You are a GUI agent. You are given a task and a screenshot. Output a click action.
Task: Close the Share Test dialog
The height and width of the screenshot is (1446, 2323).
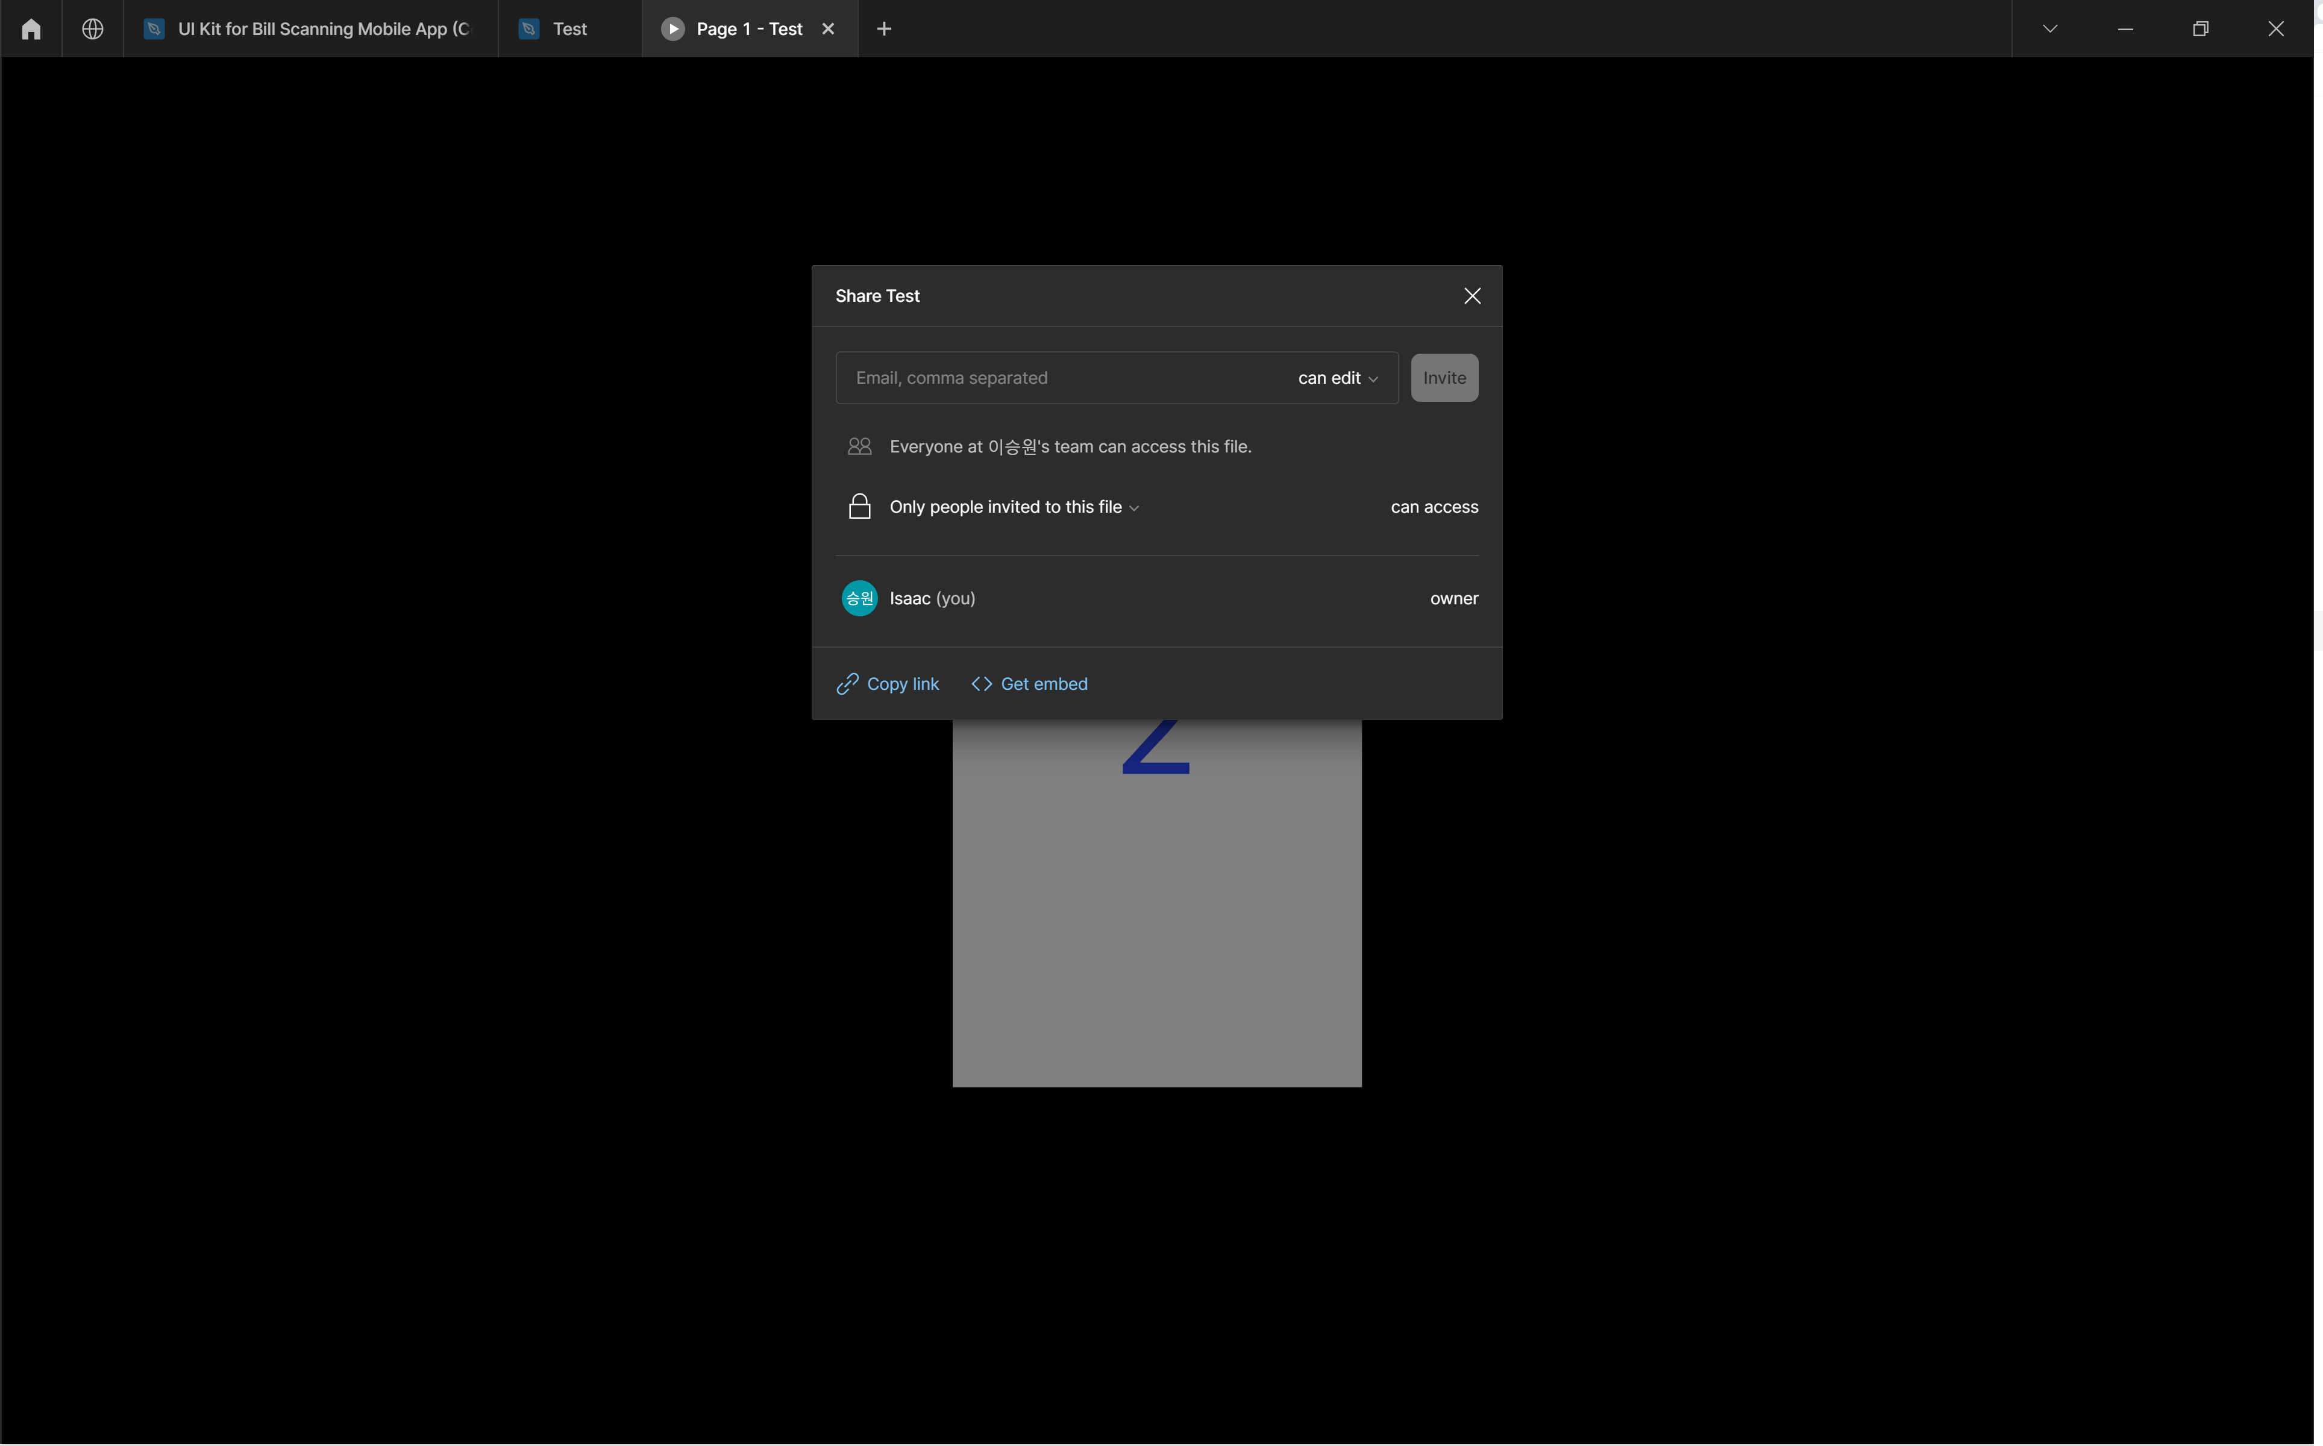(x=1472, y=295)
